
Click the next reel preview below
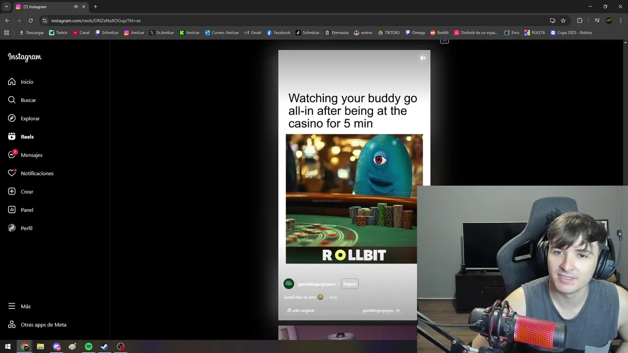[x=347, y=332]
